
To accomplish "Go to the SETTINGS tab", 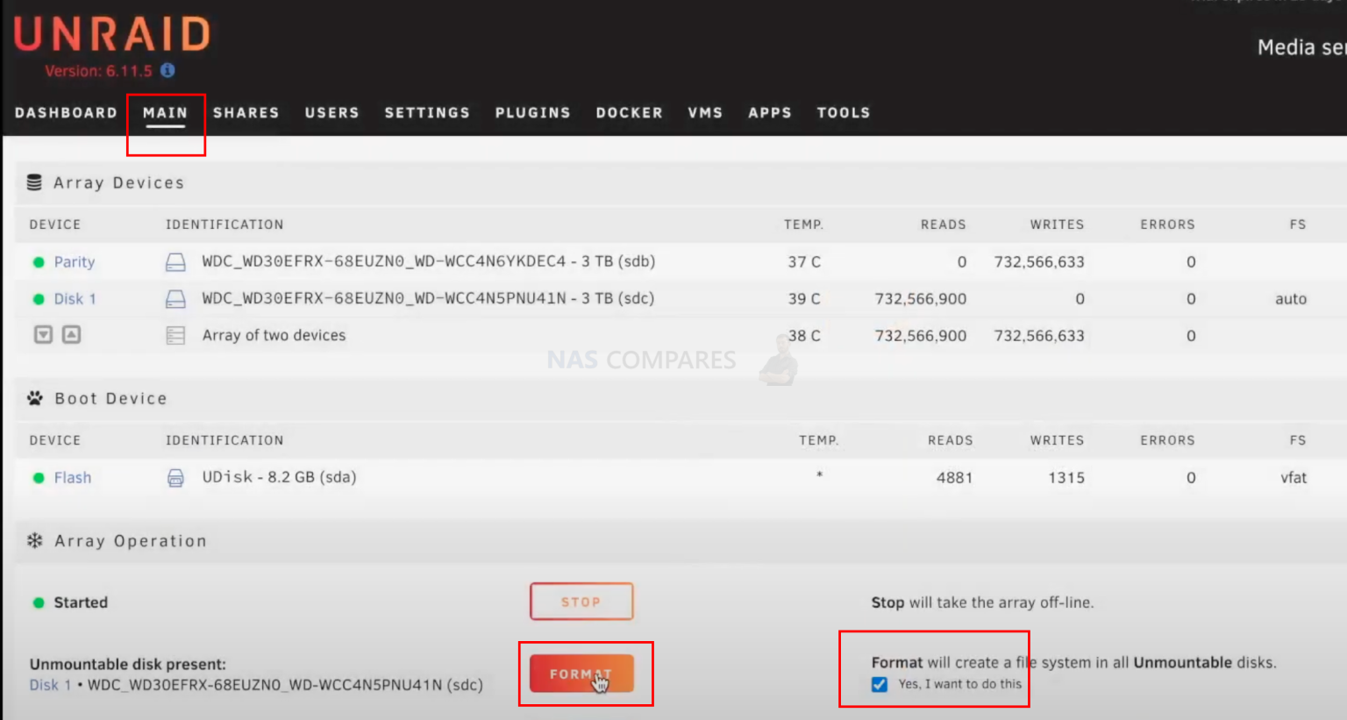I will [427, 112].
